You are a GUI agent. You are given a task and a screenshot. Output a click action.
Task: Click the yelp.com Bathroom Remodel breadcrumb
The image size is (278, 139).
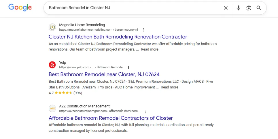(91, 67)
